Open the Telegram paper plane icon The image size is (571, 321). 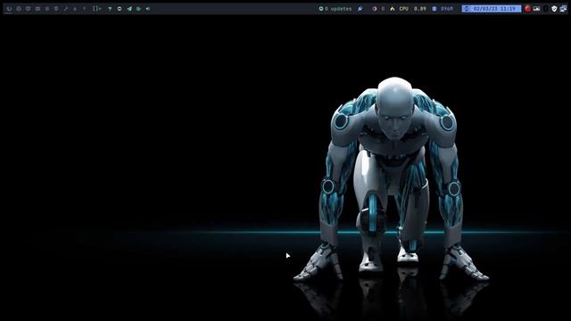129,8
